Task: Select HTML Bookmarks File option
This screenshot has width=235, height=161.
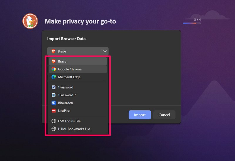Action: click(x=74, y=129)
